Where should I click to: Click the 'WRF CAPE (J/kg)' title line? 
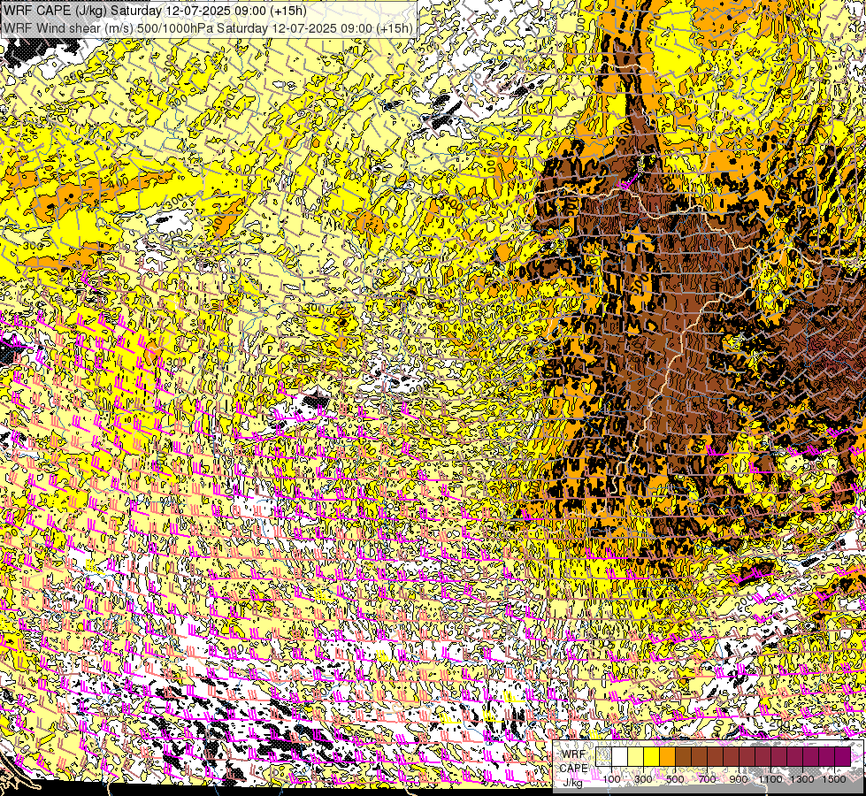pyautogui.click(x=155, y=11)
